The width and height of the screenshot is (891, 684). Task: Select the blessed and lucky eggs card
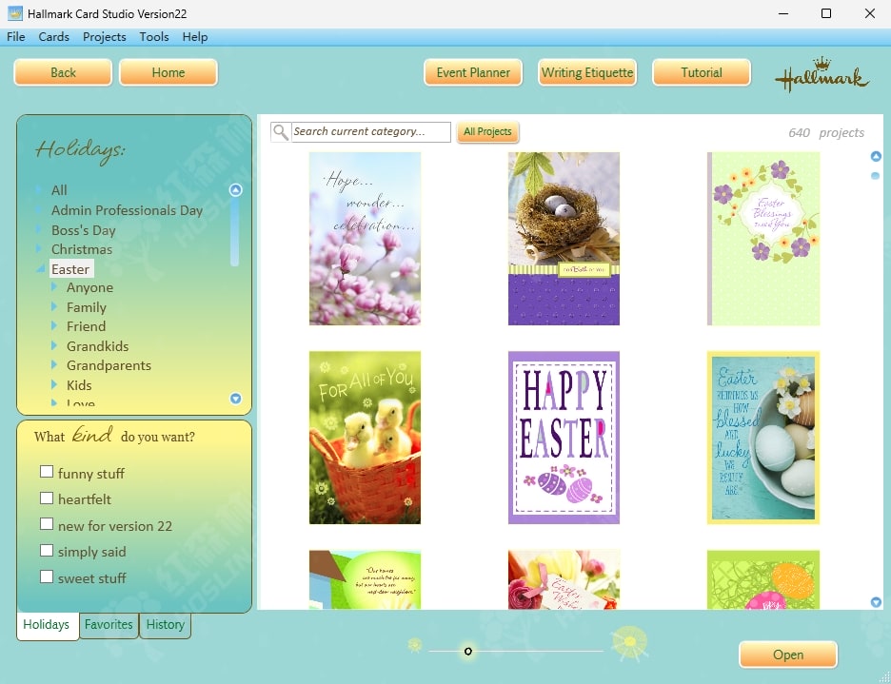(763, 438)
